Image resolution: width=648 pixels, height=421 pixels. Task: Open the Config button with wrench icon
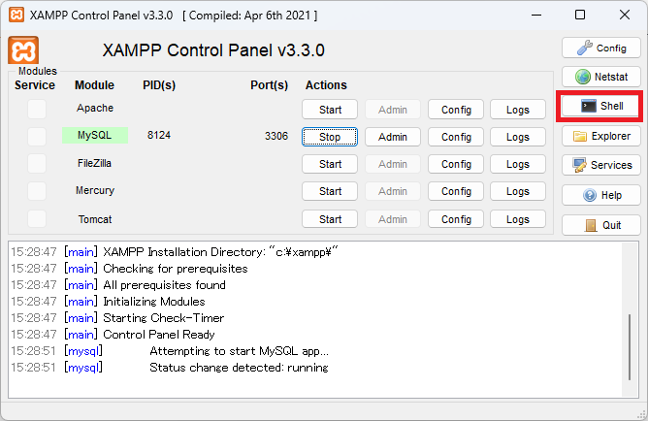point(601,48)
